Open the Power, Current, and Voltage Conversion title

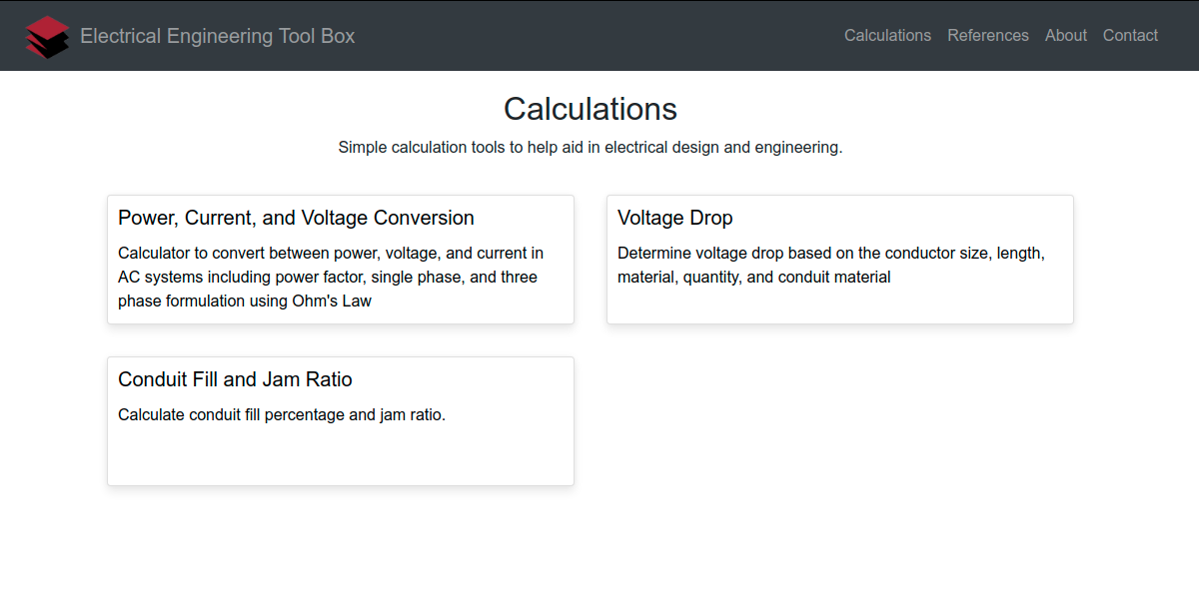(x=296, y=218)
